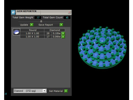The width and height of the screenshot is (133, 100).
Task: Select the round gem thumbnail
Action: pyautogui.click(x=16, y=32)
